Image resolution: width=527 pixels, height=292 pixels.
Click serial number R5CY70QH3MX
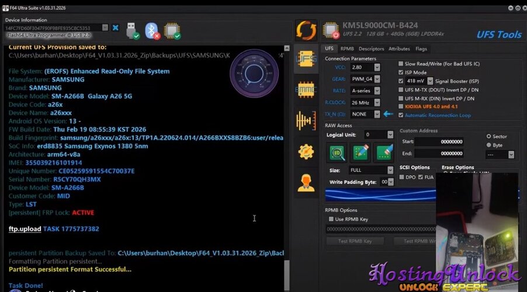(77, 179)
